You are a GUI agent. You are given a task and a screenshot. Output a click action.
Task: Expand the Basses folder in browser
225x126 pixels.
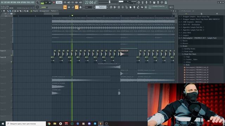tap(185, 41)
